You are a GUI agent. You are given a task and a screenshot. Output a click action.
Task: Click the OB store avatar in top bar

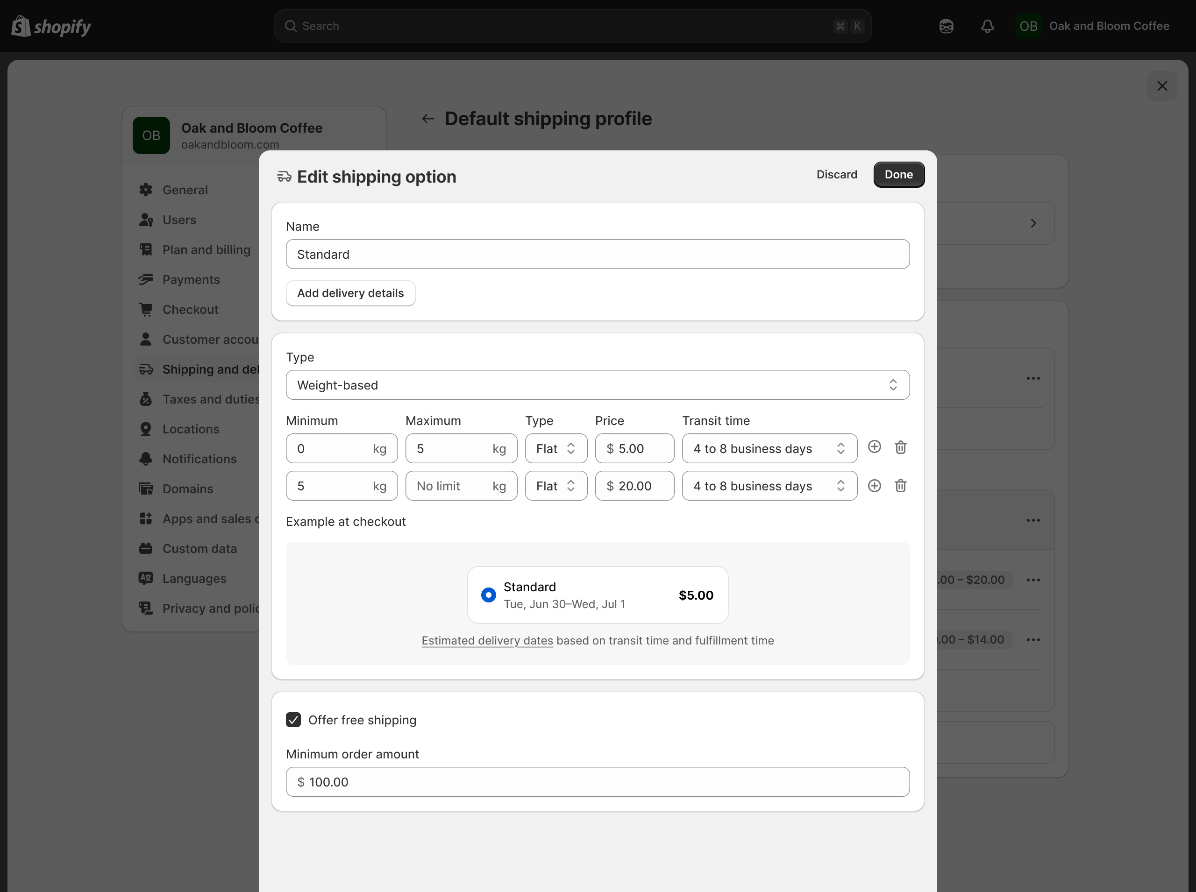point(1028,26)
